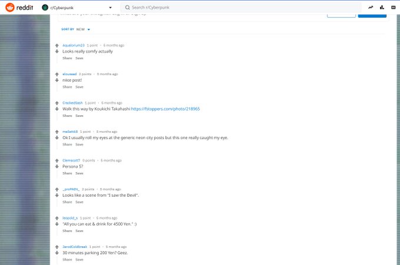Open the Popular trending arrow icon
400x265 pixels.
[371, 8]
